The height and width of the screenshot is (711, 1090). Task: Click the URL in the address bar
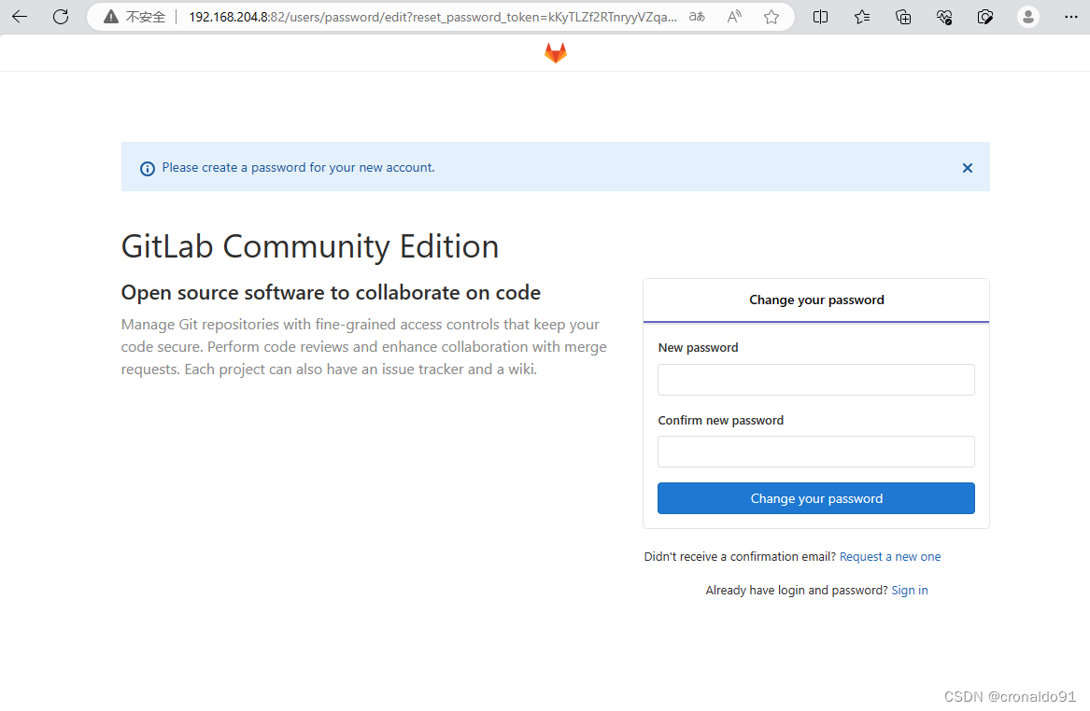tap(432, 17)
